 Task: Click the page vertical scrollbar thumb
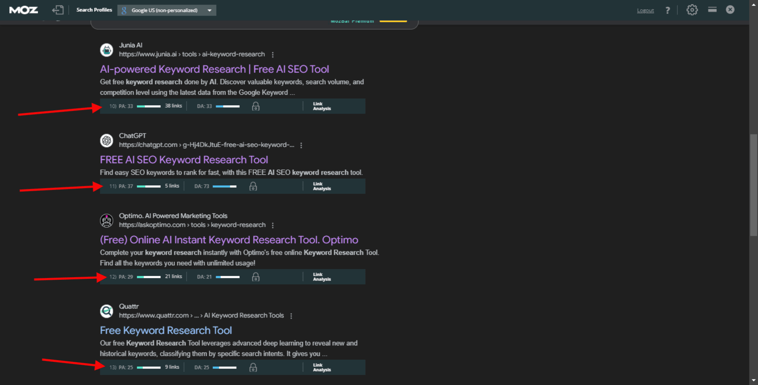pyautogui.click(x=754, y=185)
